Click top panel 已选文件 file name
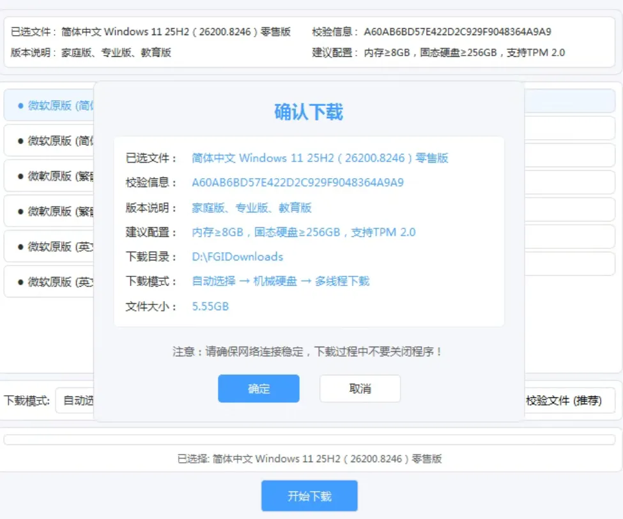 [x=176, y=31]
